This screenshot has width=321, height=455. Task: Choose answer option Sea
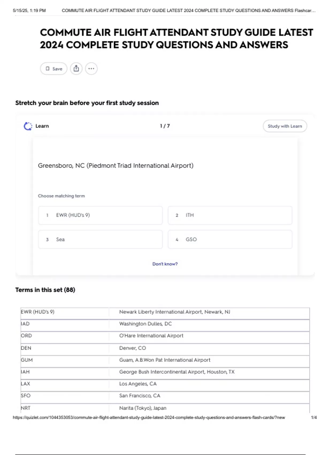pos(100,239)
